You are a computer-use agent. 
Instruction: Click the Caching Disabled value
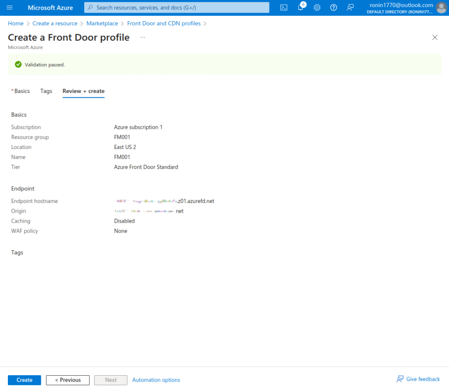click(124, 221)
